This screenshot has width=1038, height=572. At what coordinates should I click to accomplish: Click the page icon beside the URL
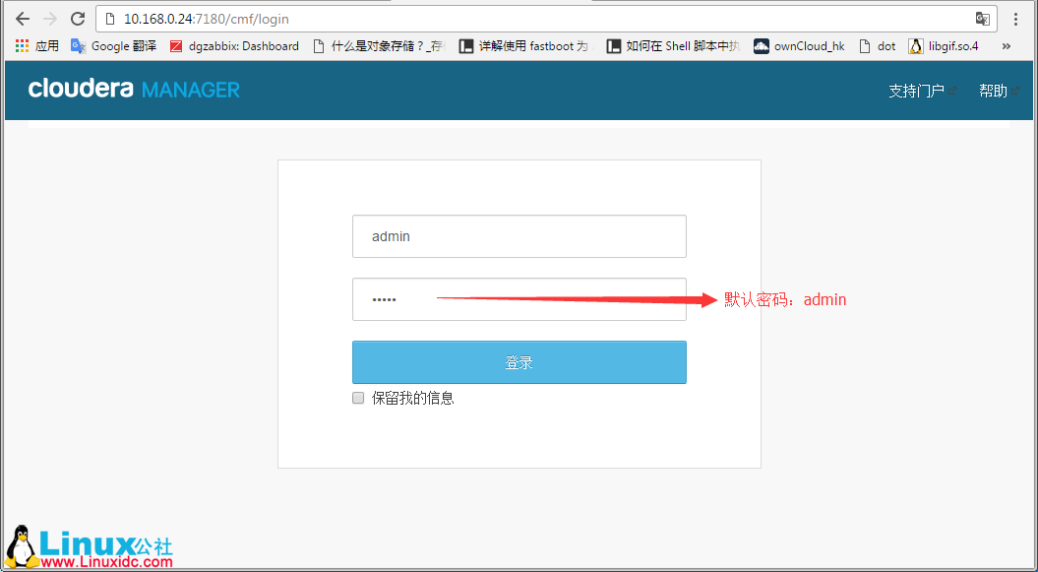tap(111, 18)
